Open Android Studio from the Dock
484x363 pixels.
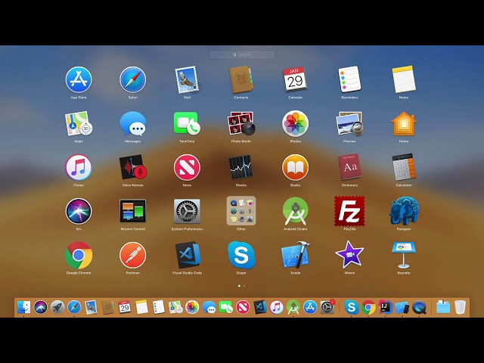pos(293,307)
